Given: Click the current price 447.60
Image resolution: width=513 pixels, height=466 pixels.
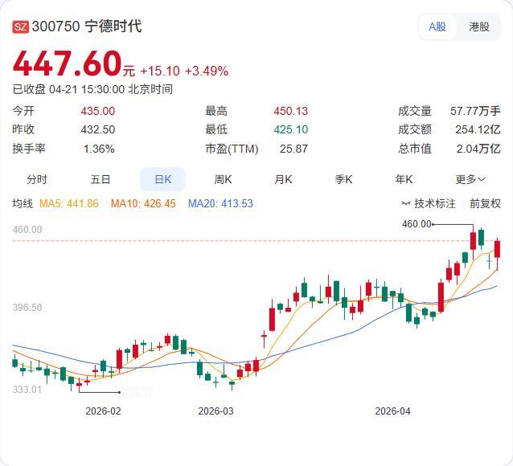Looking at the screenshot, I should tap(67, 63).
